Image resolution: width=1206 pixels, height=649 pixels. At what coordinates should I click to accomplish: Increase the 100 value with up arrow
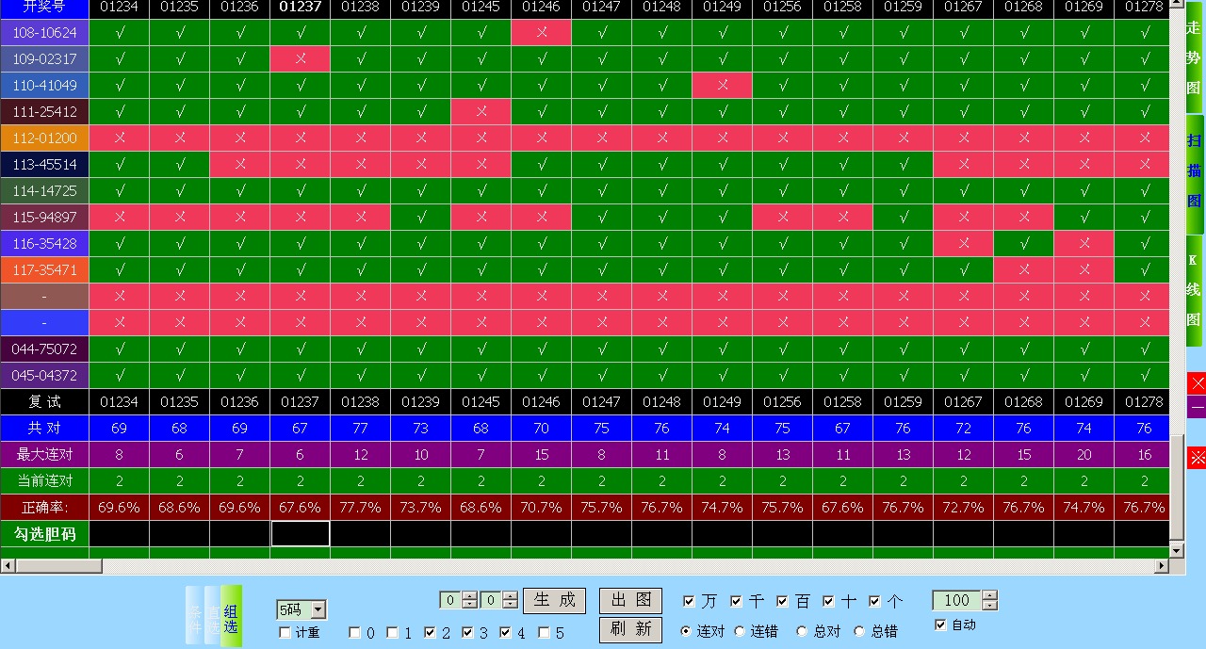(x=989, y=595)
